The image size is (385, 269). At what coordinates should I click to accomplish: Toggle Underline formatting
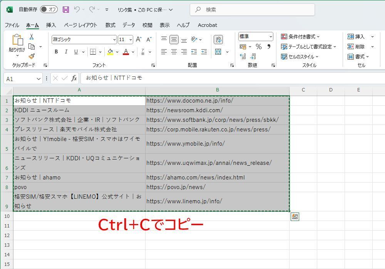point(76,52)
